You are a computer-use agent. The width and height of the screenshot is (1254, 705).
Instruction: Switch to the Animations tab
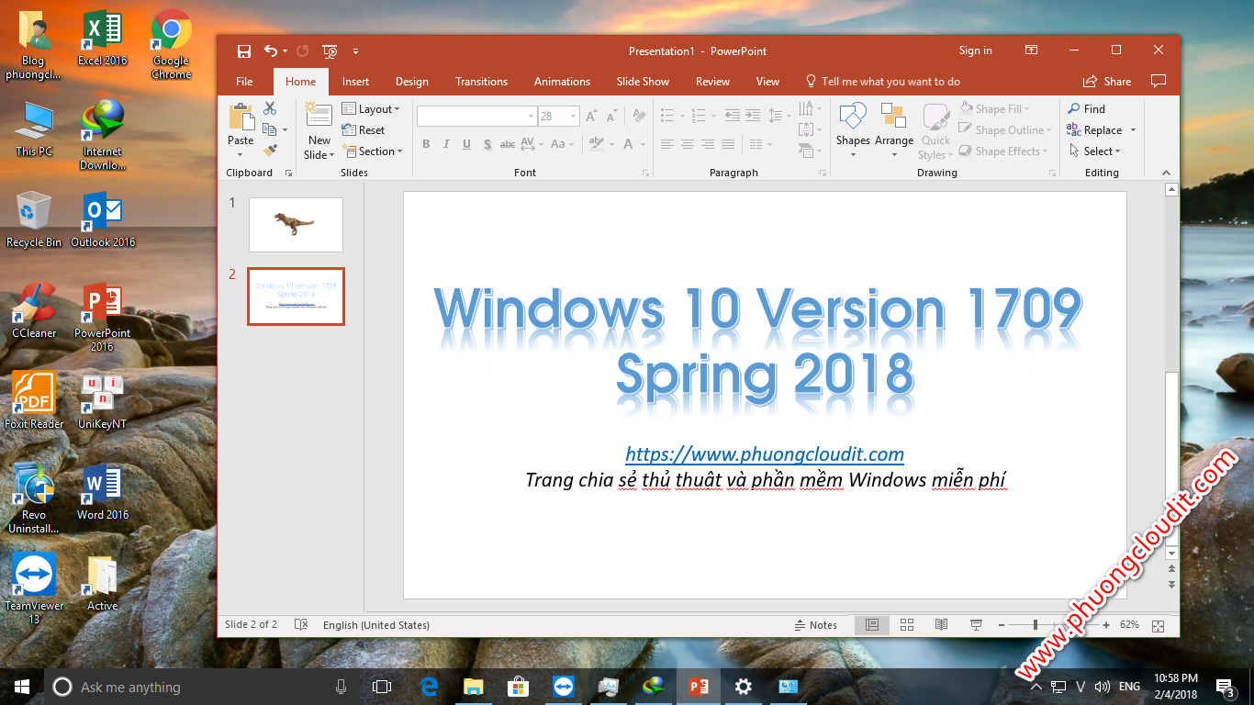[x=562, y=81]
